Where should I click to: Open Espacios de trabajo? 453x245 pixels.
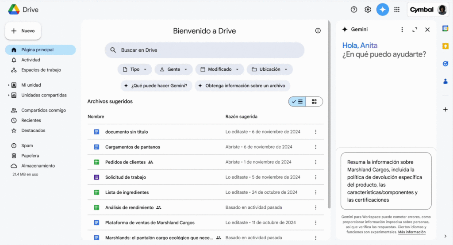(40, 70)
